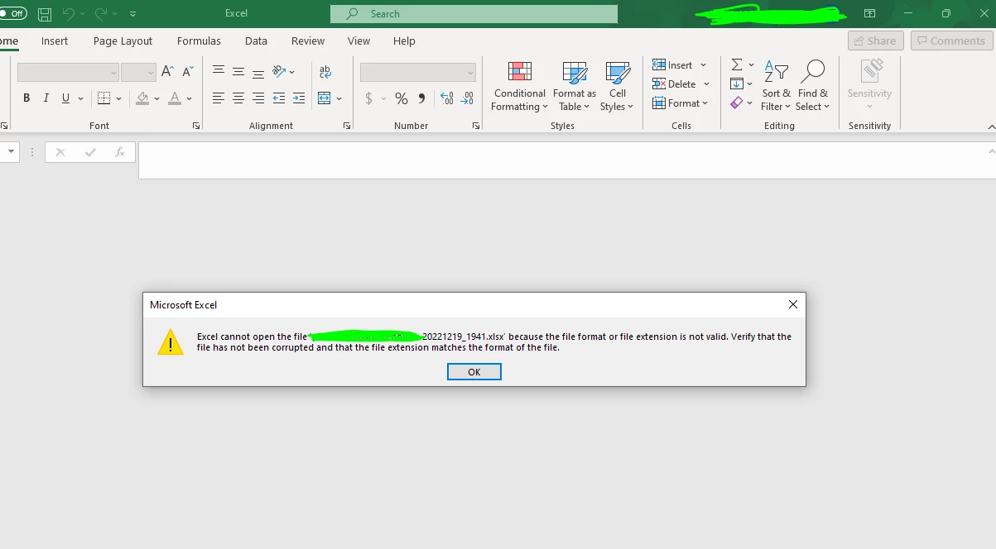Screen dimensions: 996x549
Task: Click the AutoSum sigma icon
Action: point(737,64)
